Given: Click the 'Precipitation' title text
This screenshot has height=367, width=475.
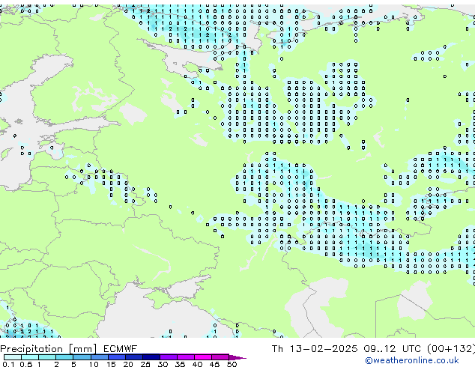Looking at the screenshot, I should pos(31,349).
